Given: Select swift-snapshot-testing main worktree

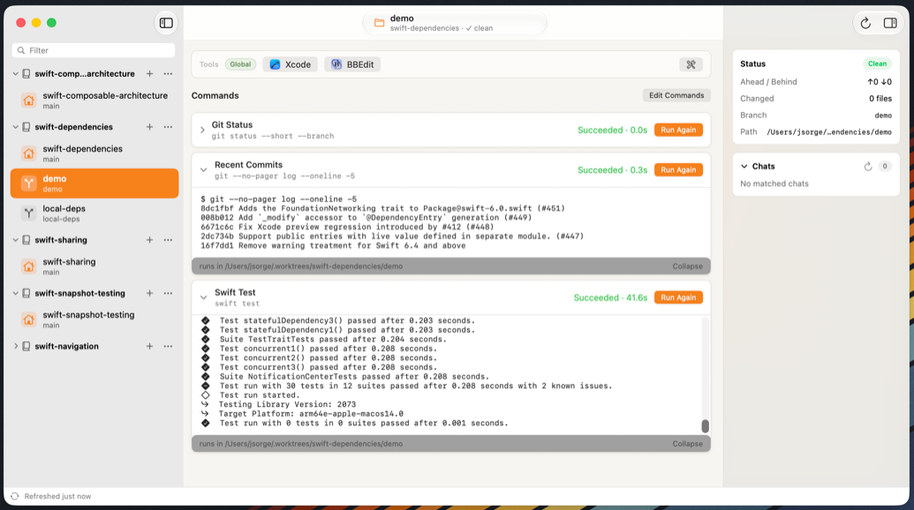Looking at the screenshot, I should point(94,319).
